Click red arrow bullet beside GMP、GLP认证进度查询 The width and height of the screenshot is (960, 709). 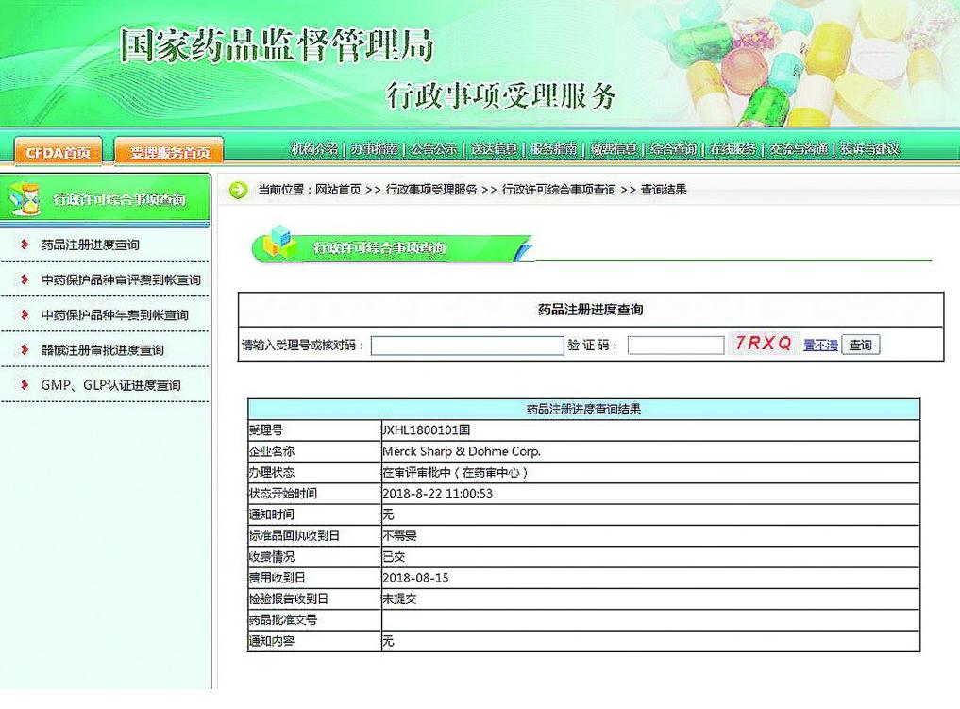pyautogui.click(x=24, y=385)
